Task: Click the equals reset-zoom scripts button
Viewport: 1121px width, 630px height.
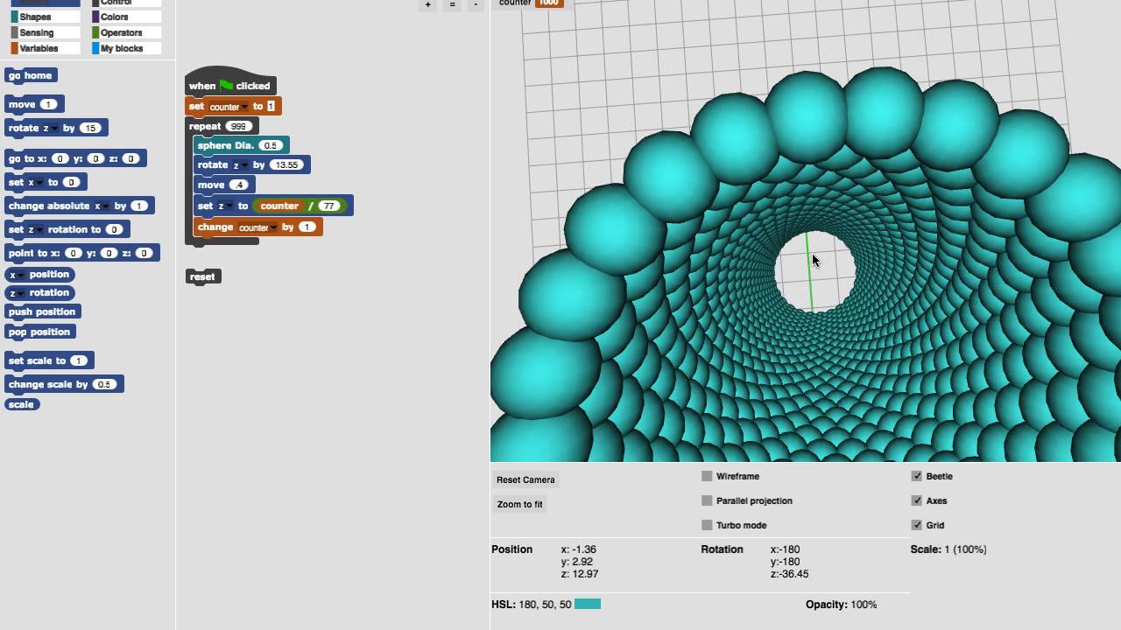Action: click(452, 5)
